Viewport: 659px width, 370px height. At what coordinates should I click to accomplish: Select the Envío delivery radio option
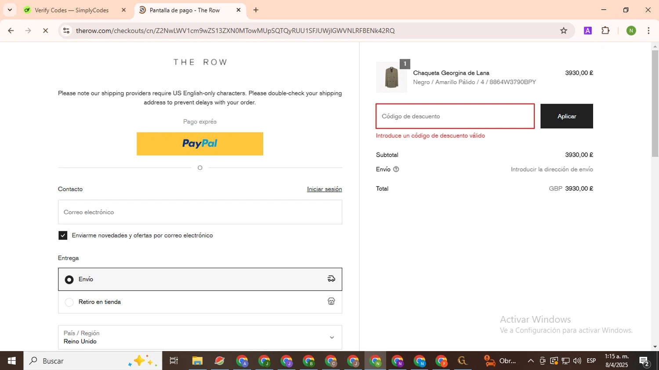(69, 280)
